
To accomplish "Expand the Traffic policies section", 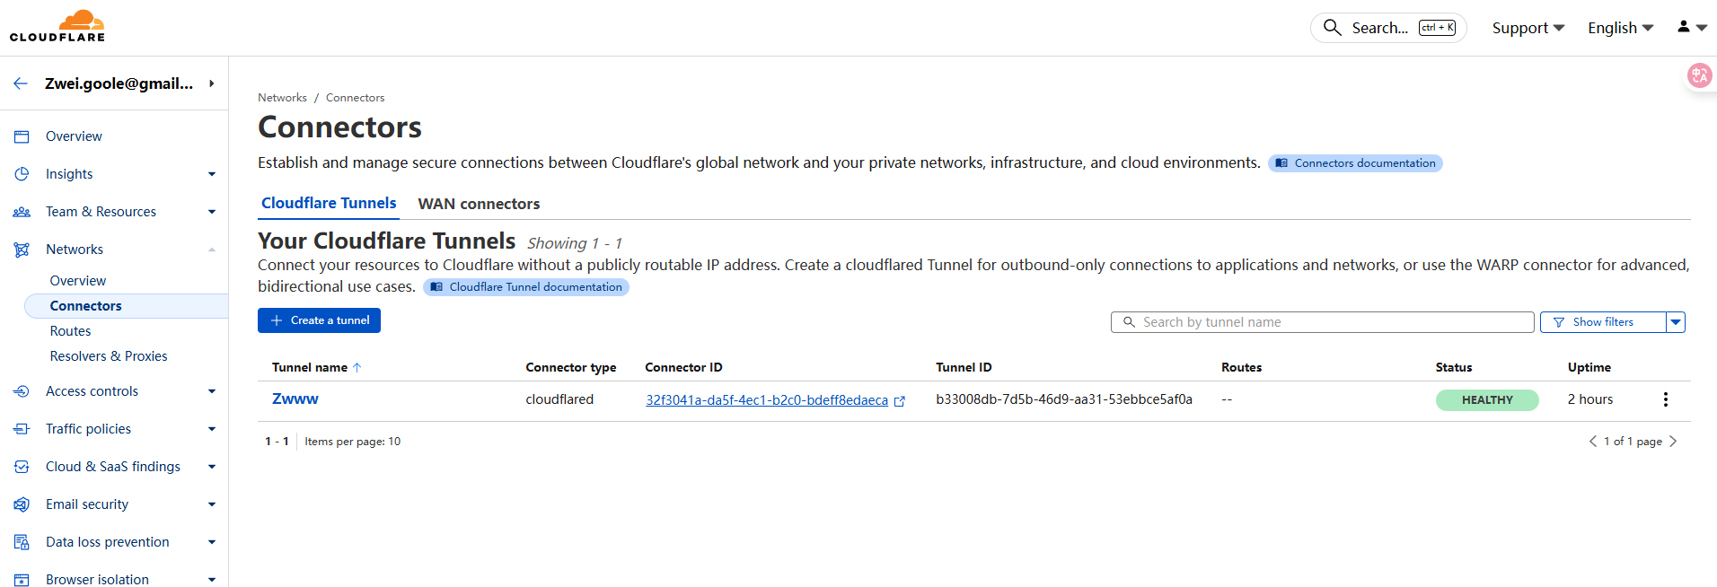I will (x=212, y=429).
